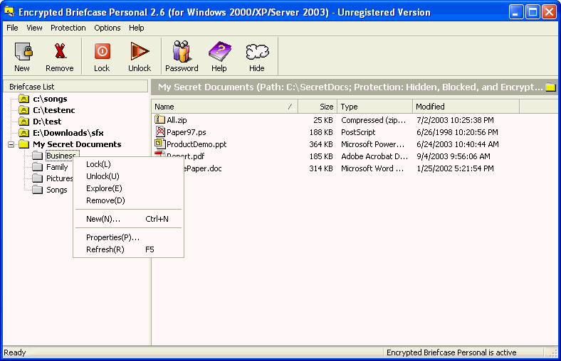The width and height of the screenshot is (561, 361).
Task: Click 'Encrypted Briefcase Personal is active' status text
Action: pos(451,352)
